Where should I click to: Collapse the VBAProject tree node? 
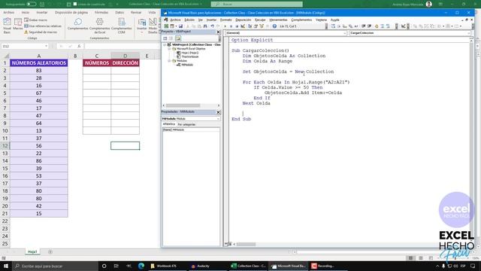[165, 44]
